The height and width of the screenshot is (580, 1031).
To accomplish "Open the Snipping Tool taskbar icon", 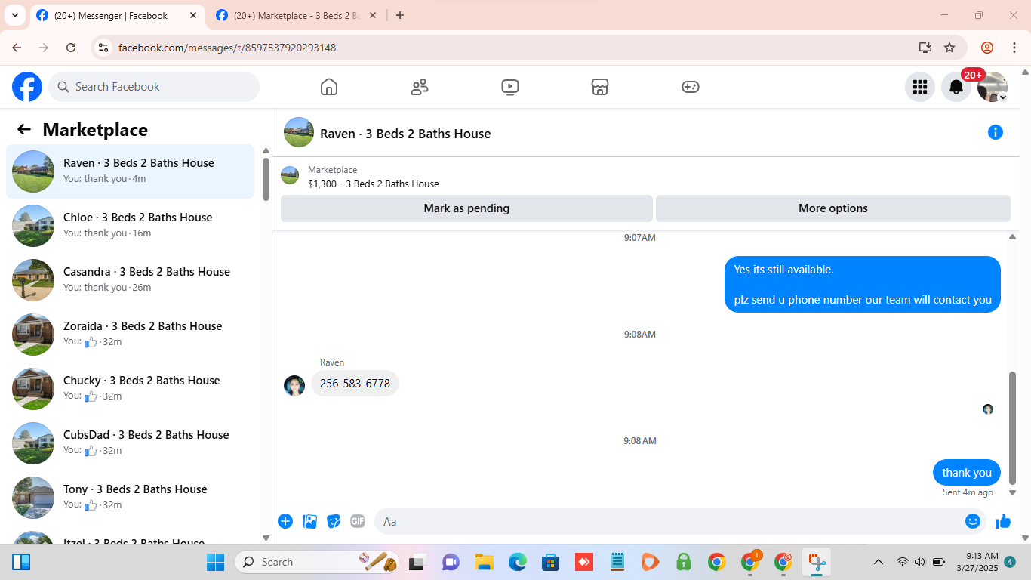I will click(817, 562).
